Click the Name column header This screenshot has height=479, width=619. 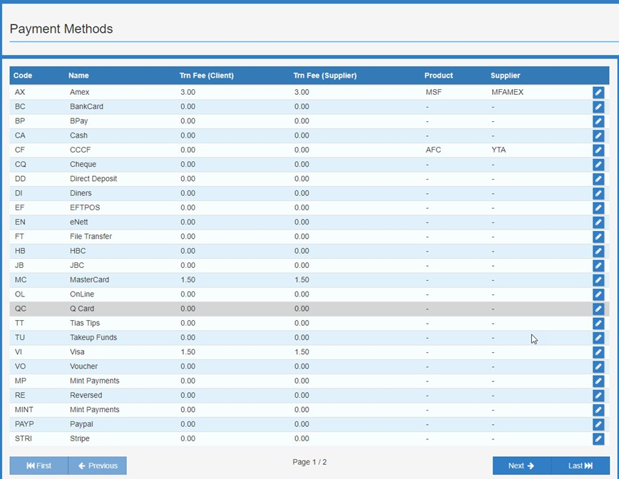coord(78,76)
